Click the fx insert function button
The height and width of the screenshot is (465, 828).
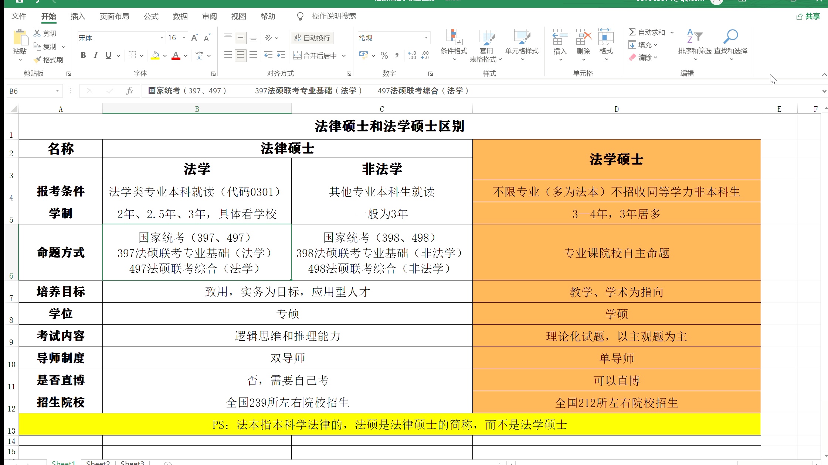pyautogui.click(x=129, y=91)
